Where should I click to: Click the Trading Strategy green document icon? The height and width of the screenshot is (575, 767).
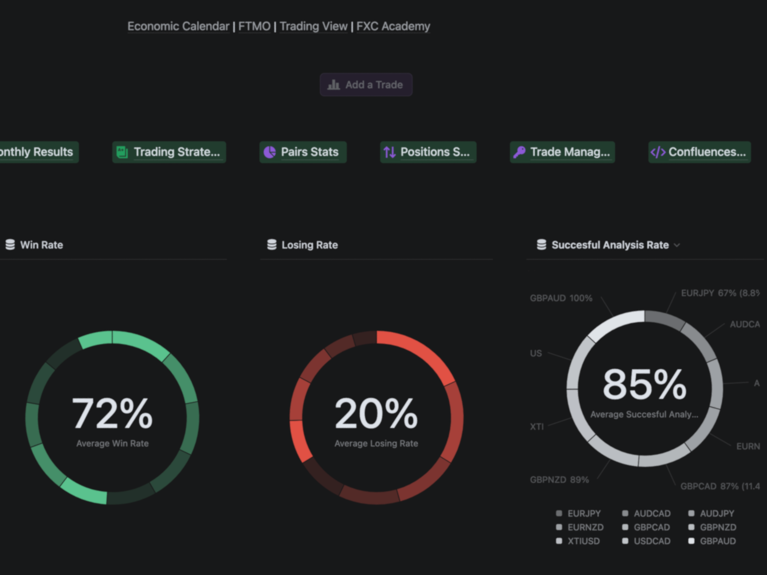coord(122,152)
